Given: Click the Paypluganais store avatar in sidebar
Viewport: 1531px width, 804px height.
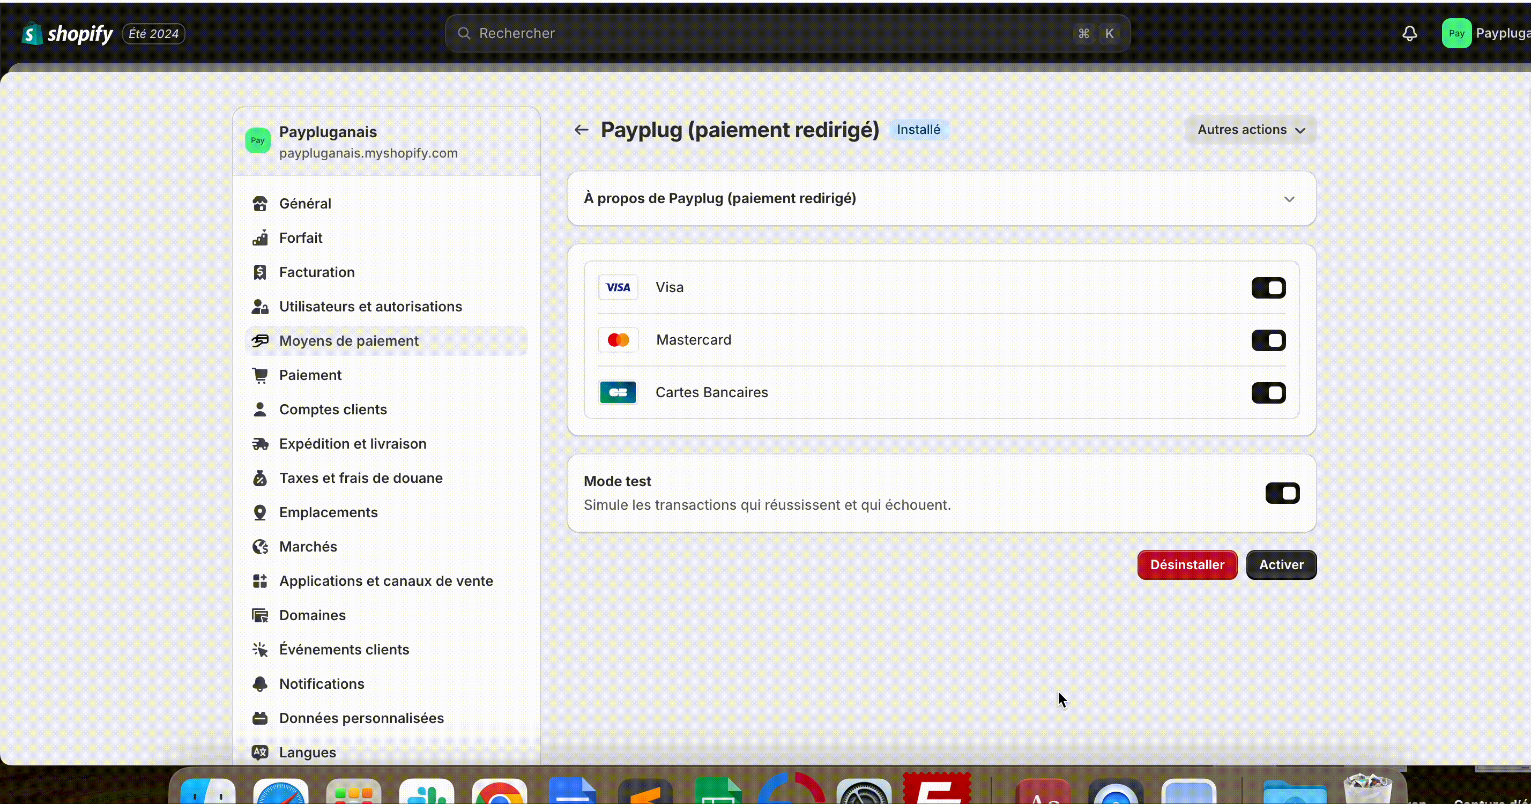Looking at the screenshot, I should pyautogui.click(x=257, y=141).
